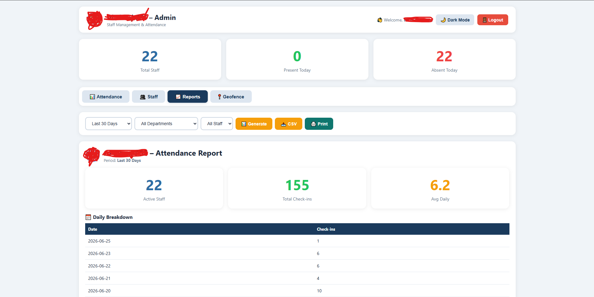Switch to the Staff tab
The width and height of the screenshot is (594, 297).
(x=148, y=97)
